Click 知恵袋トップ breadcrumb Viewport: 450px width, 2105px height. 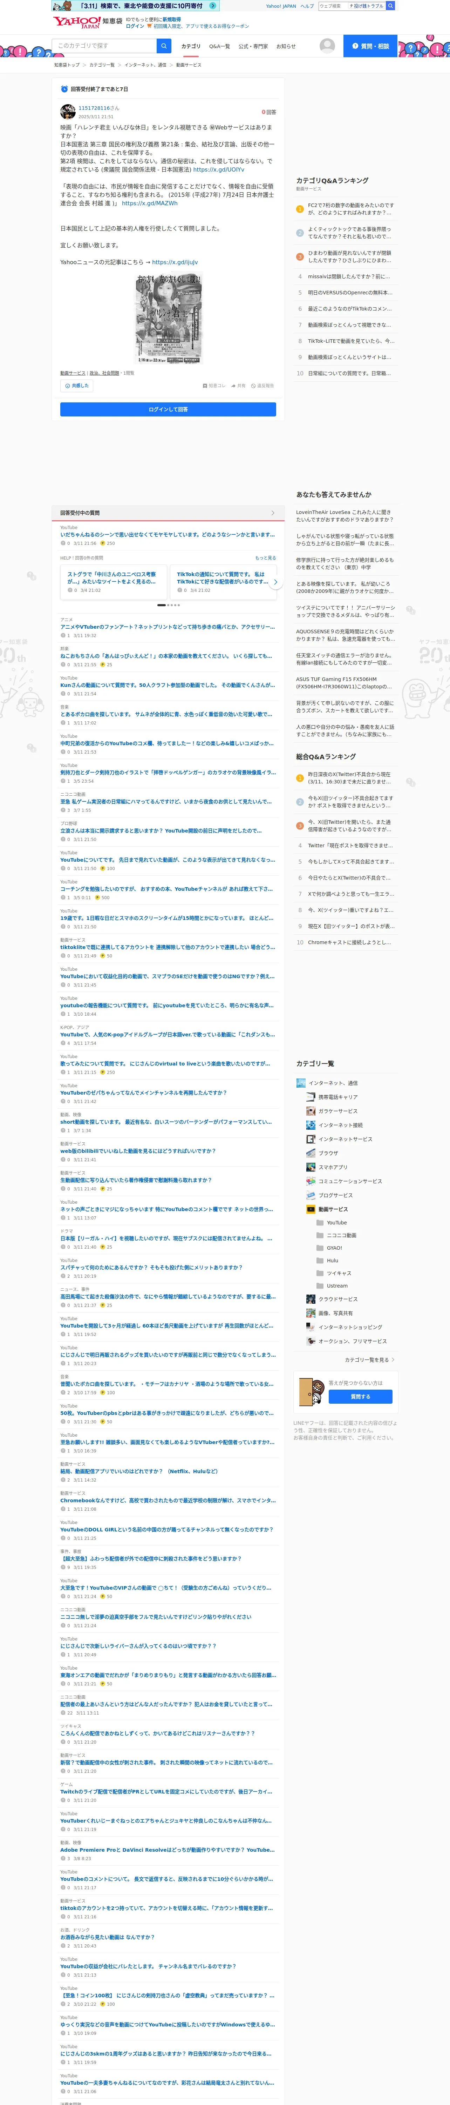[x=67, y=65]
